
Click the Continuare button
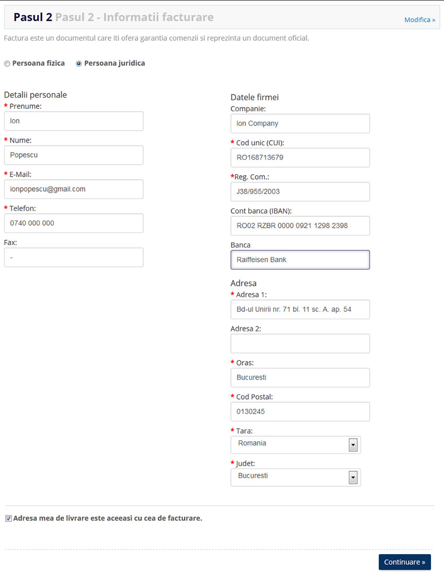tap(404, 562)
